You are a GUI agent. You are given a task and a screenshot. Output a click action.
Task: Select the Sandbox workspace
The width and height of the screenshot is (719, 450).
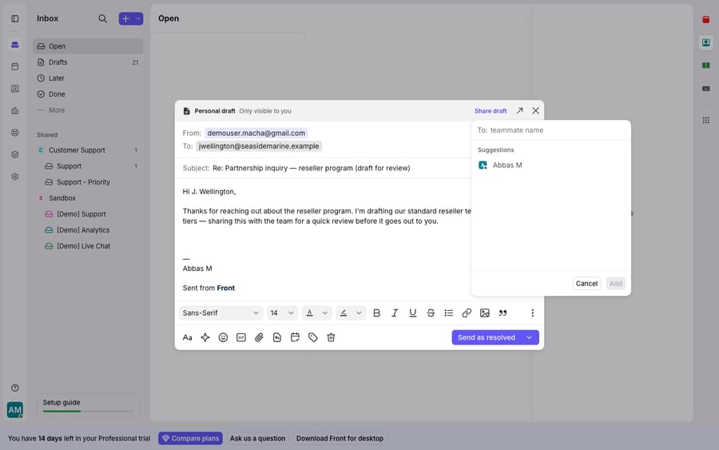(x=88, y=198)
